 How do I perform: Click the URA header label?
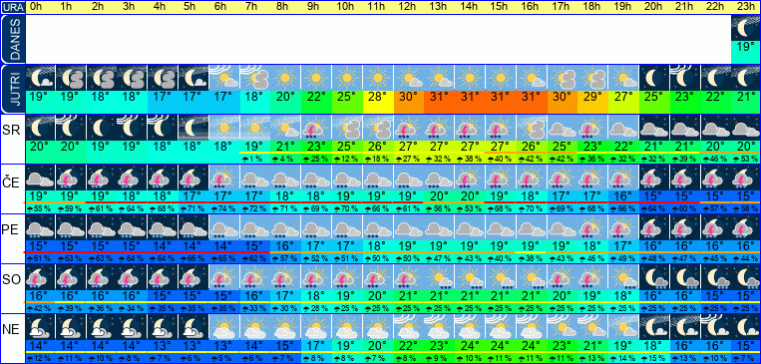(12, 7)
